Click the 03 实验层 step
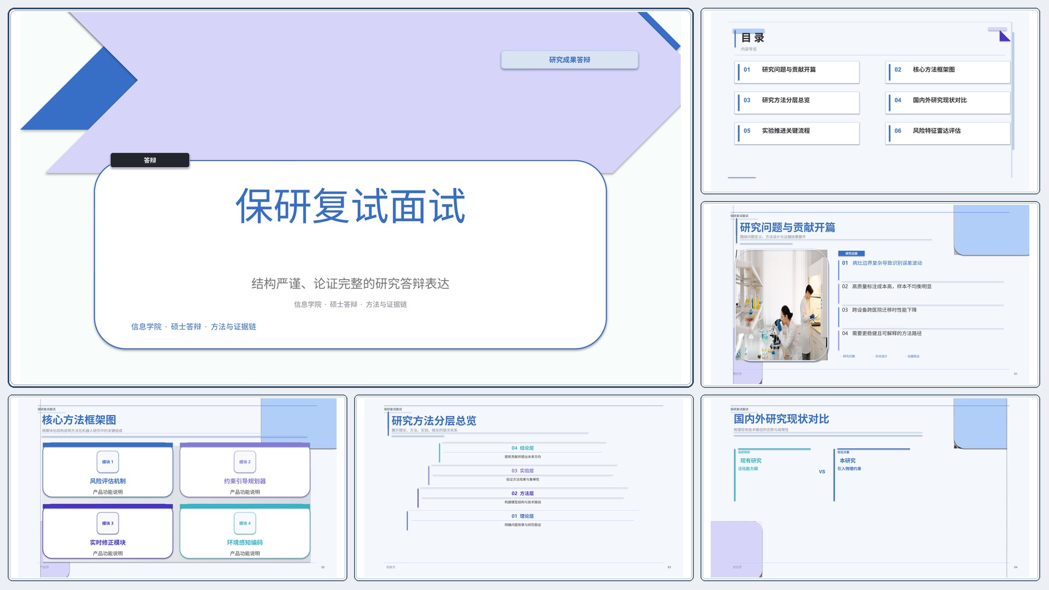The image size is (1049, 590). [x=522, y=471]
